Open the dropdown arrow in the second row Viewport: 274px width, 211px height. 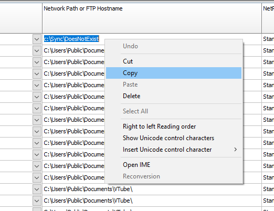pyautogui.click(x=37, y=50)
